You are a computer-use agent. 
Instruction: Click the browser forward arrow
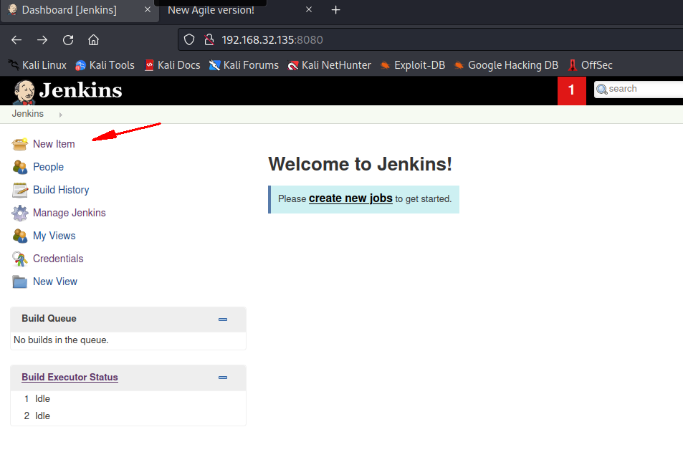(x=42, y=40)
